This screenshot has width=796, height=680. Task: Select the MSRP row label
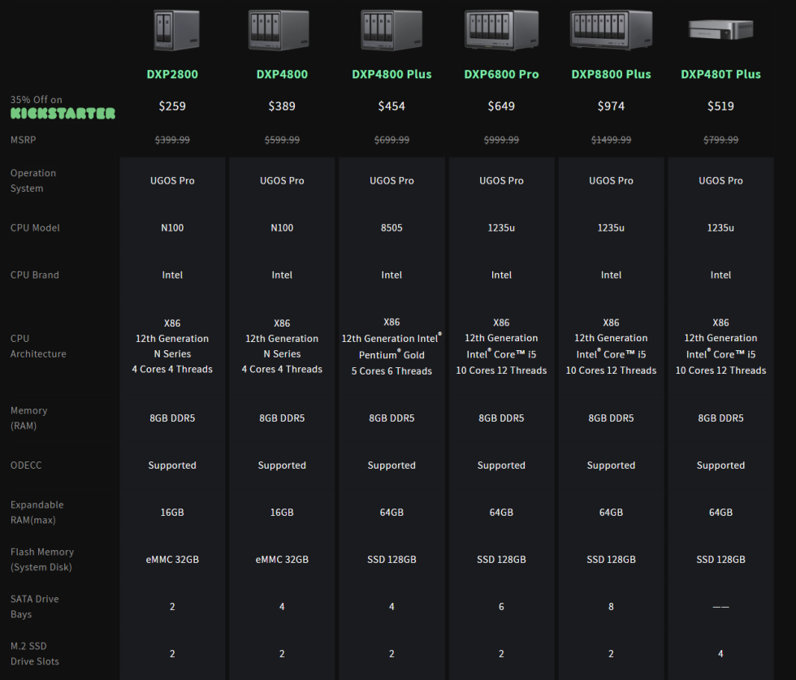pyautogui.click(x=24, y=140)
